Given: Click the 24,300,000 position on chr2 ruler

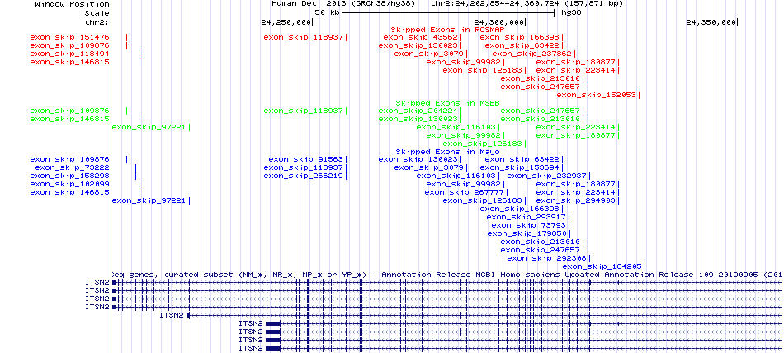Looking at the screenshot, I should (x=500, y=21).
